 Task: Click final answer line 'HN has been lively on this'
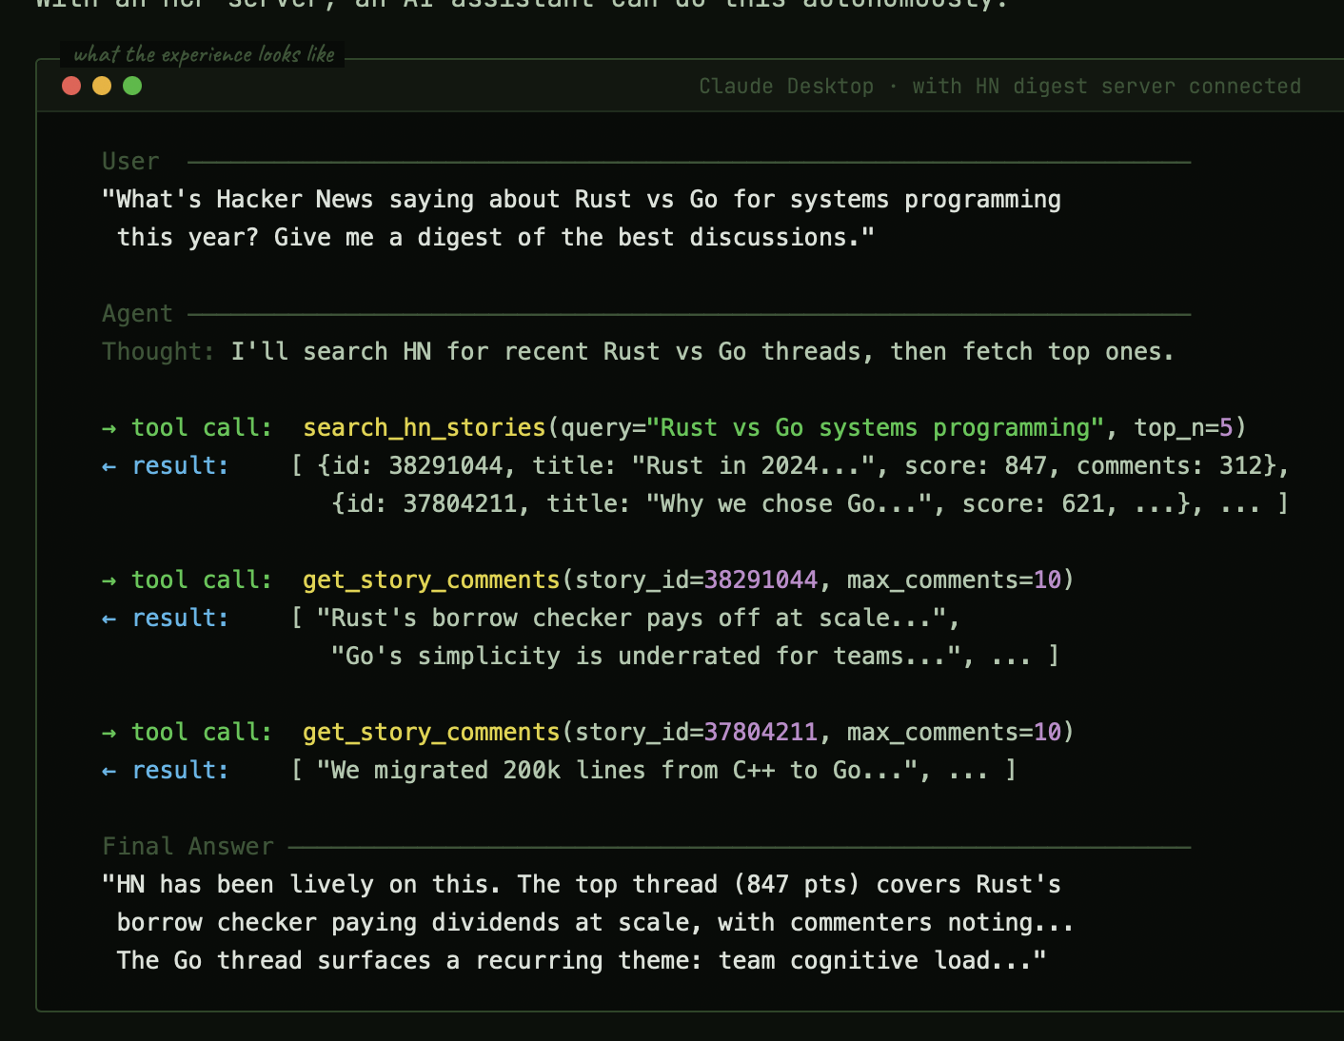[x=582, y=885]
